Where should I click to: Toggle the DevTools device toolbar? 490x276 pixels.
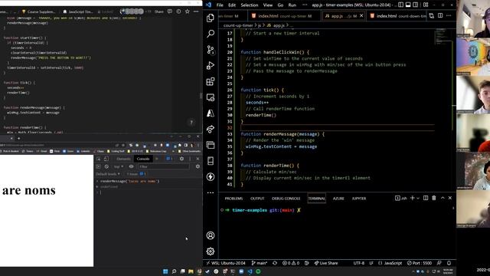coord(106,159)
